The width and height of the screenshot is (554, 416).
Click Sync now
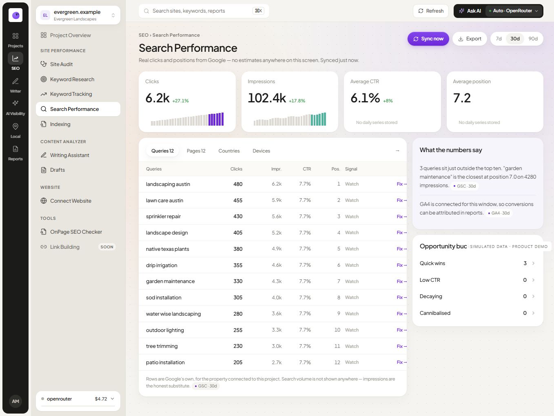(x=428, y=39)
